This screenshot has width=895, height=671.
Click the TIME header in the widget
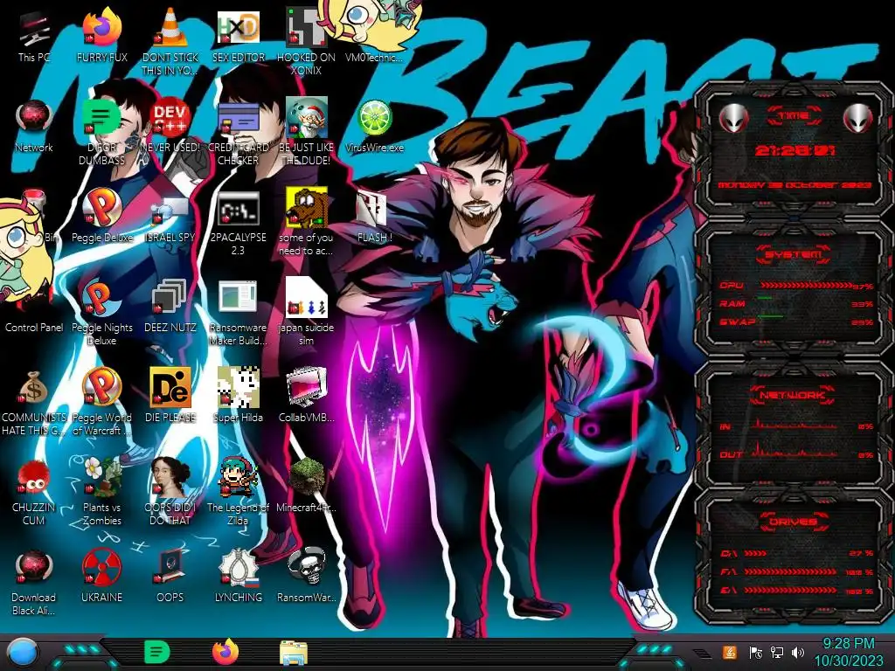tap(794, 116)
